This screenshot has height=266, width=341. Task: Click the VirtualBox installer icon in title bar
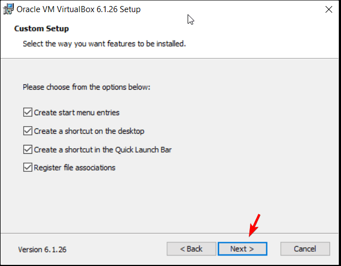coord(8,9)
